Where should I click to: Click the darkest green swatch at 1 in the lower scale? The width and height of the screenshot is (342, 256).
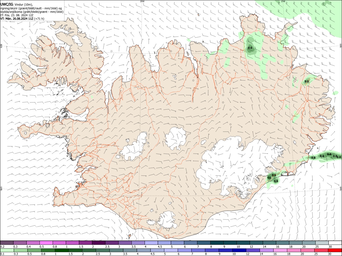coord(61,250)
